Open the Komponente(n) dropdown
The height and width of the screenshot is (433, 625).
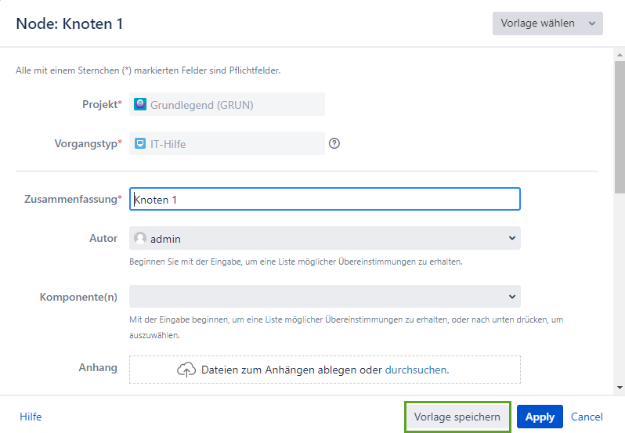[x=324, y=296]
